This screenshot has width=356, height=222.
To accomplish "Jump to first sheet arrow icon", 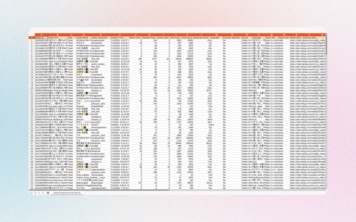I will click(31, 193).
